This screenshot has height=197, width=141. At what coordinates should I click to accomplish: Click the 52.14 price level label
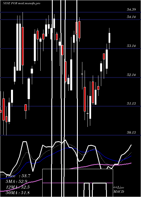[131, 75]
